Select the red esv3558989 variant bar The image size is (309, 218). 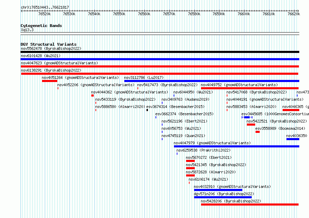258,132
